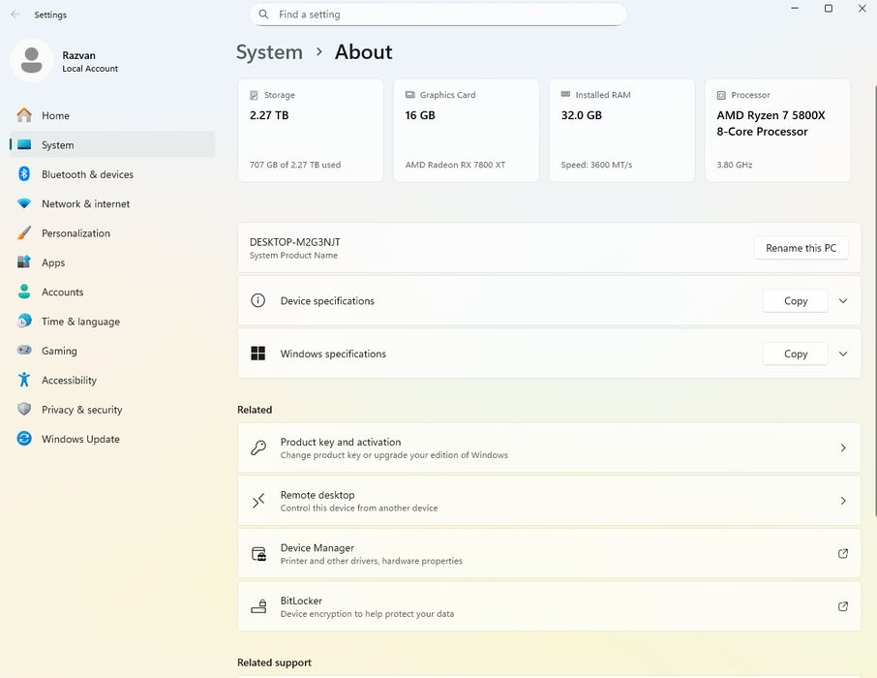The height and width of the screenshot is (678, 877).
Task: Click the Privacy & security shield icon
Action: pos(24,410)
